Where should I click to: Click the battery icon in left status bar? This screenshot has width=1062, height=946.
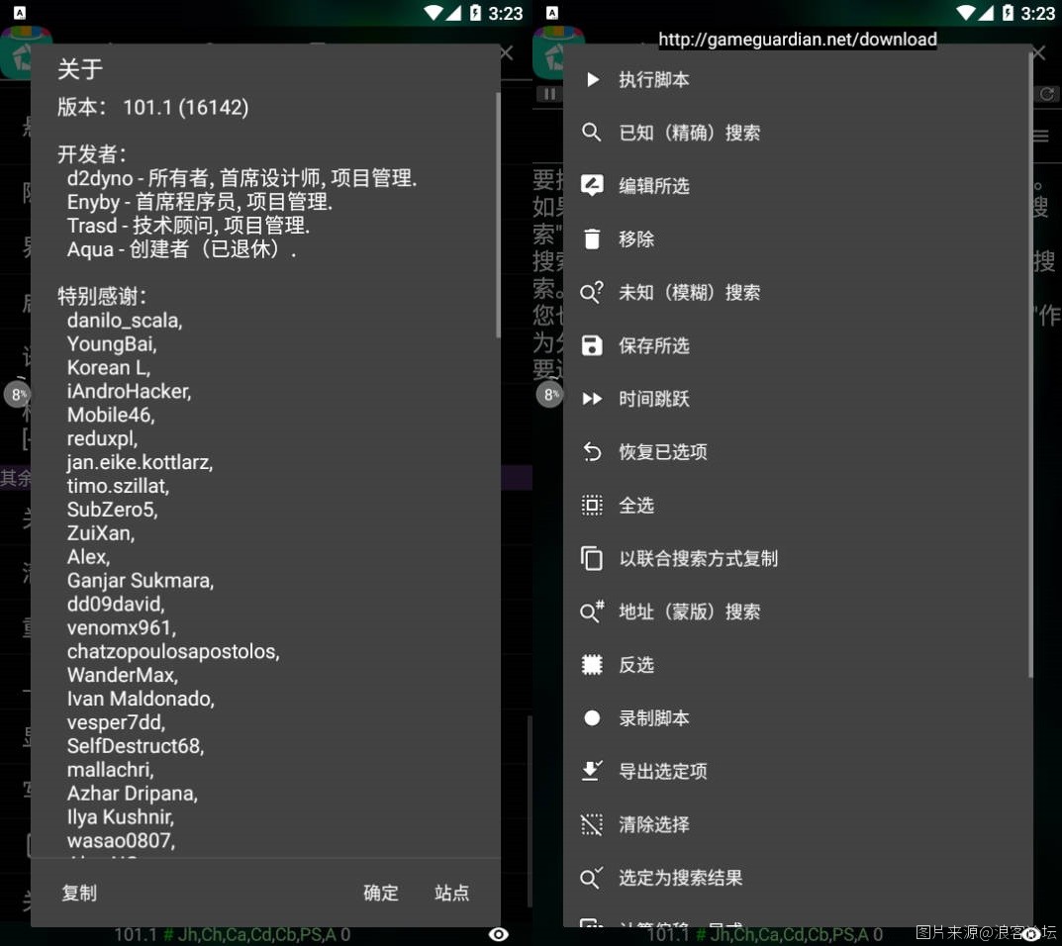(475, 13)
